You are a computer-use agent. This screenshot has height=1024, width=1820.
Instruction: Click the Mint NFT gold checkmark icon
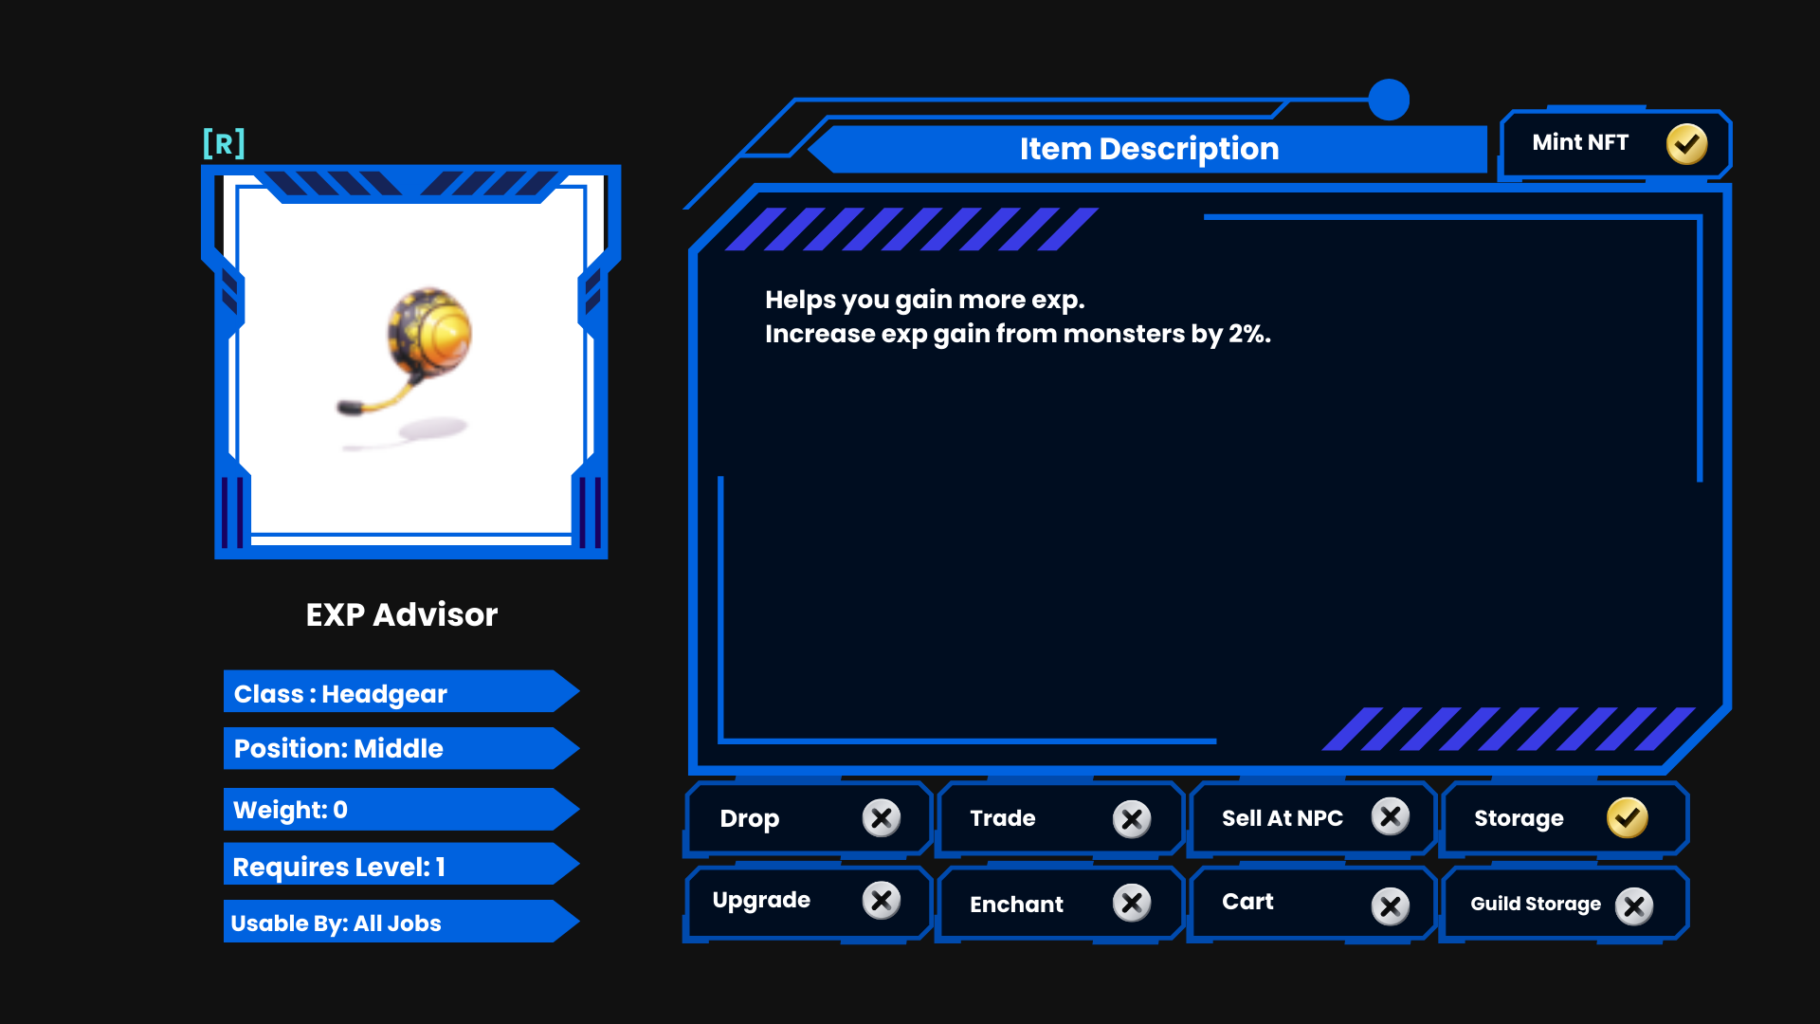(1686, 144)
